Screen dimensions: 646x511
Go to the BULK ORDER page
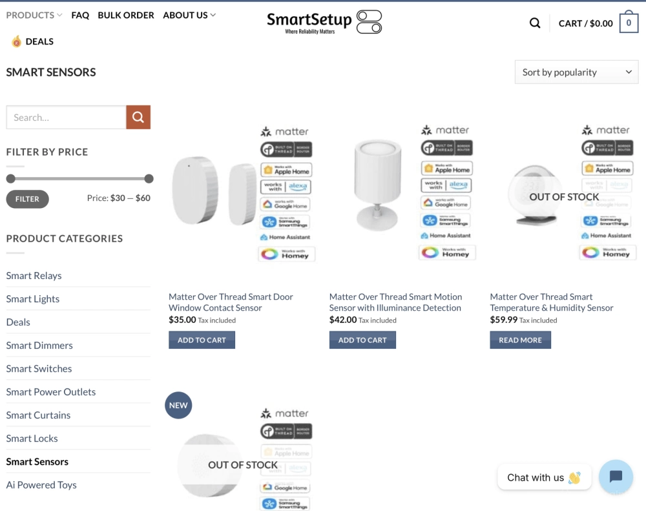pyautogui.click(x=126, y=15)
